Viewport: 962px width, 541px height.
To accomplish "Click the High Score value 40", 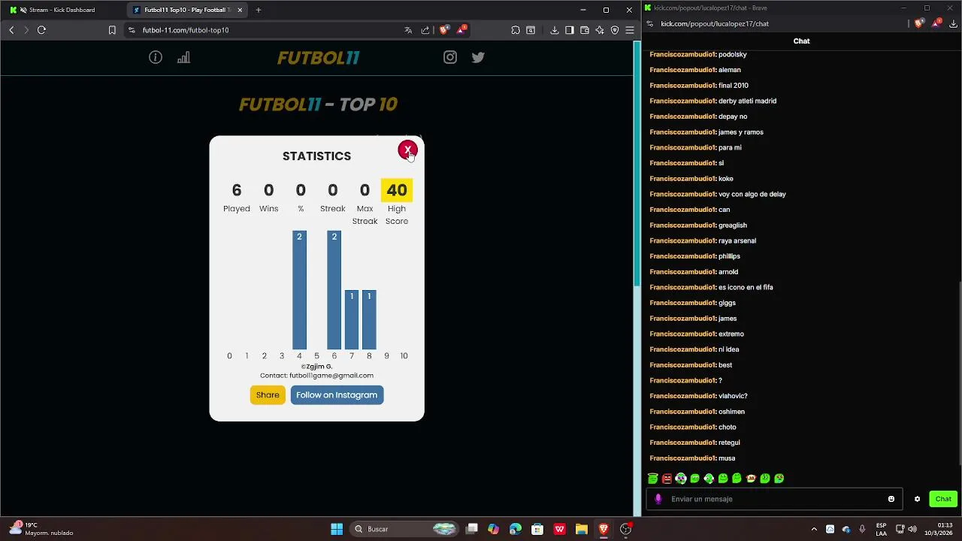I will [x=397, y=190].
